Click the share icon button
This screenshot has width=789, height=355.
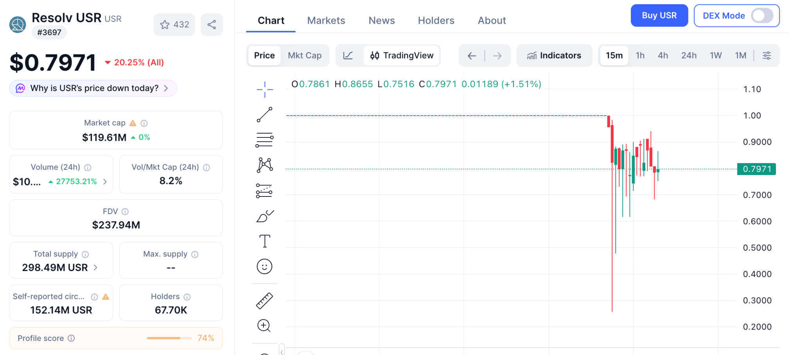tap(212, 25)
